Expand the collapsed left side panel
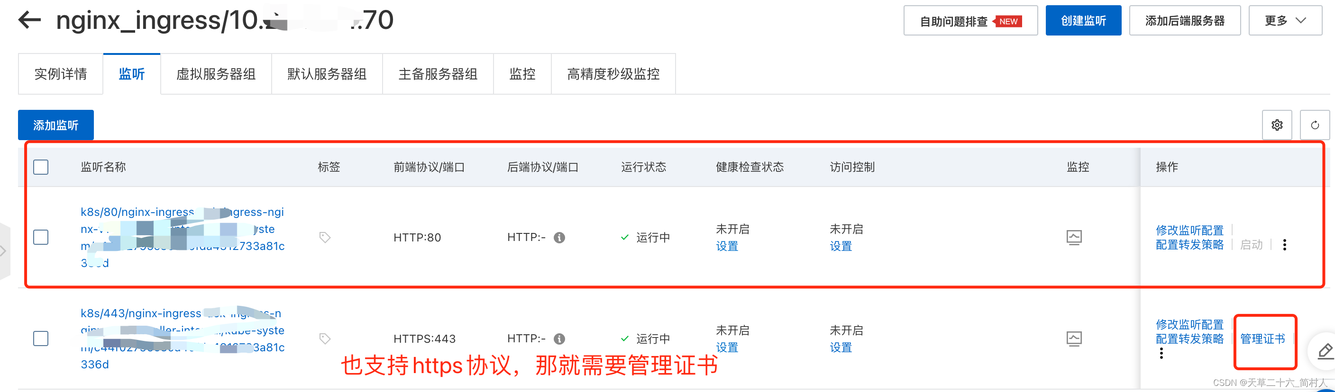Viewport: 1335px width, 392px height. [x=4, y=251]
